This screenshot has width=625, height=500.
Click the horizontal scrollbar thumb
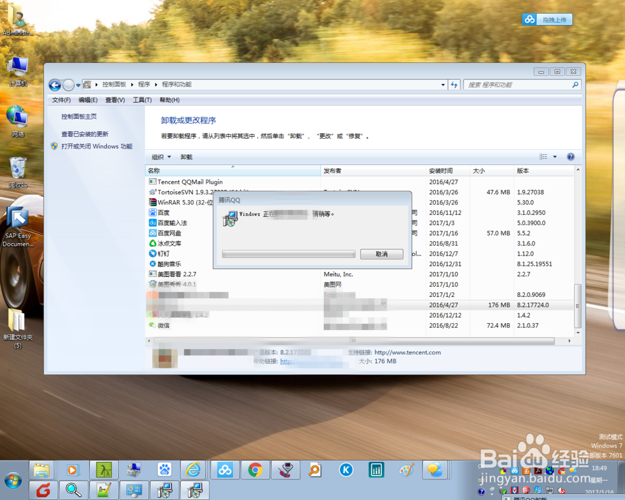pos(354,341)
